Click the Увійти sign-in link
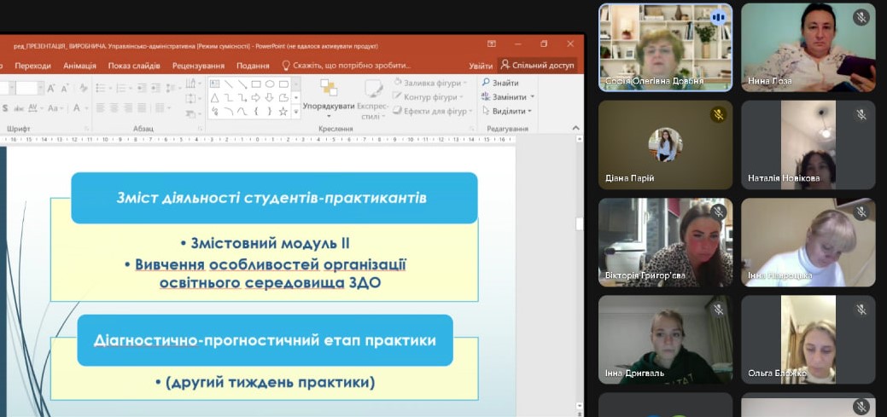This screenshot has width=887, height=417. click(x=481, y=66)
